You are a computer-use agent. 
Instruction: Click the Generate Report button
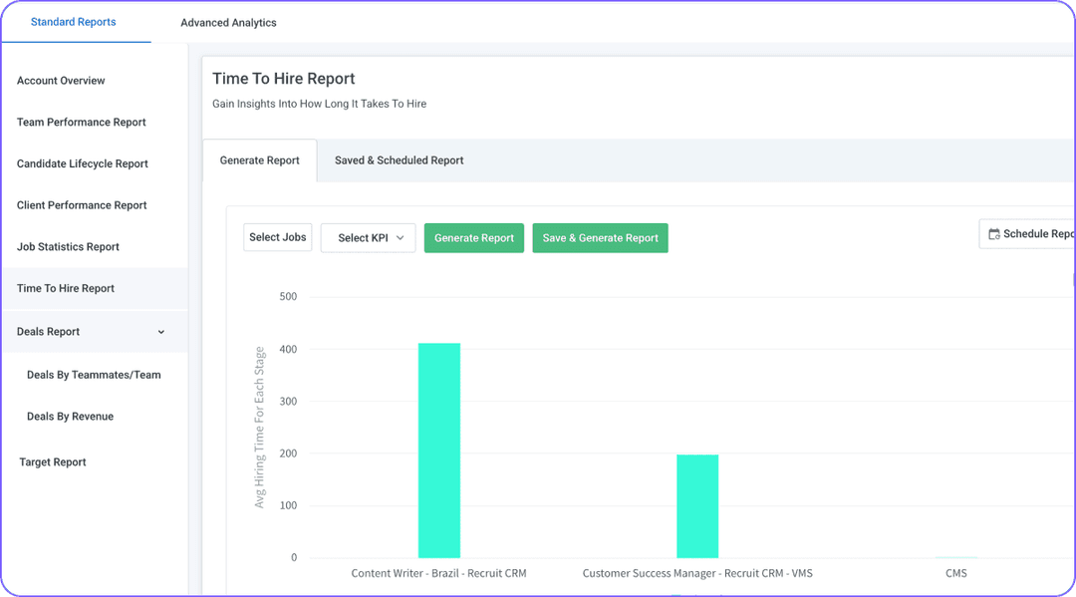click(x=473, y=237)
